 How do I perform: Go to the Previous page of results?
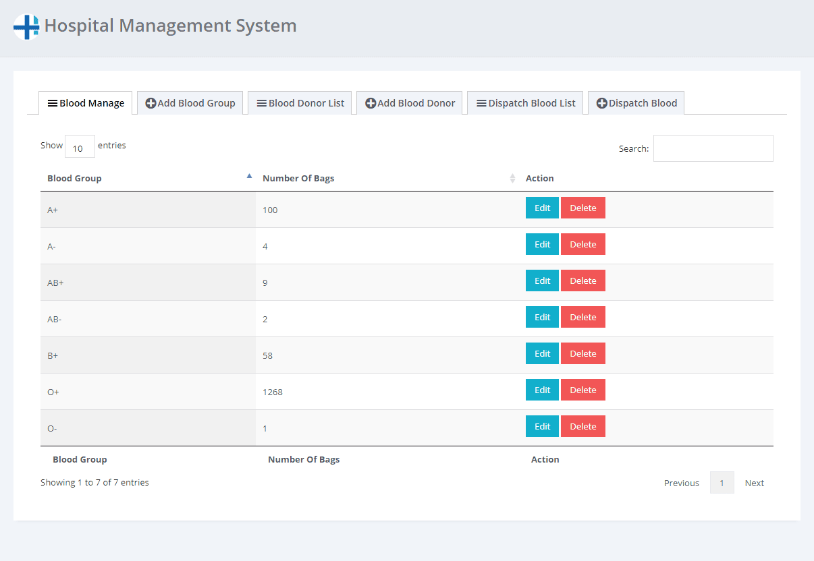(681, 483)
